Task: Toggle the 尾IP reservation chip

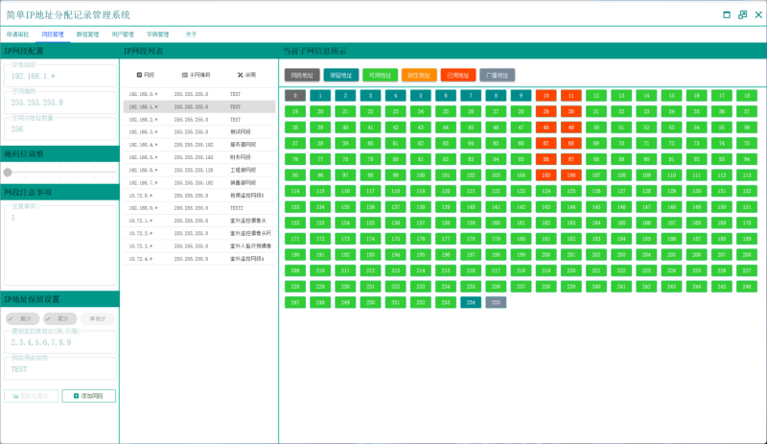Action: tap(58, 318)
